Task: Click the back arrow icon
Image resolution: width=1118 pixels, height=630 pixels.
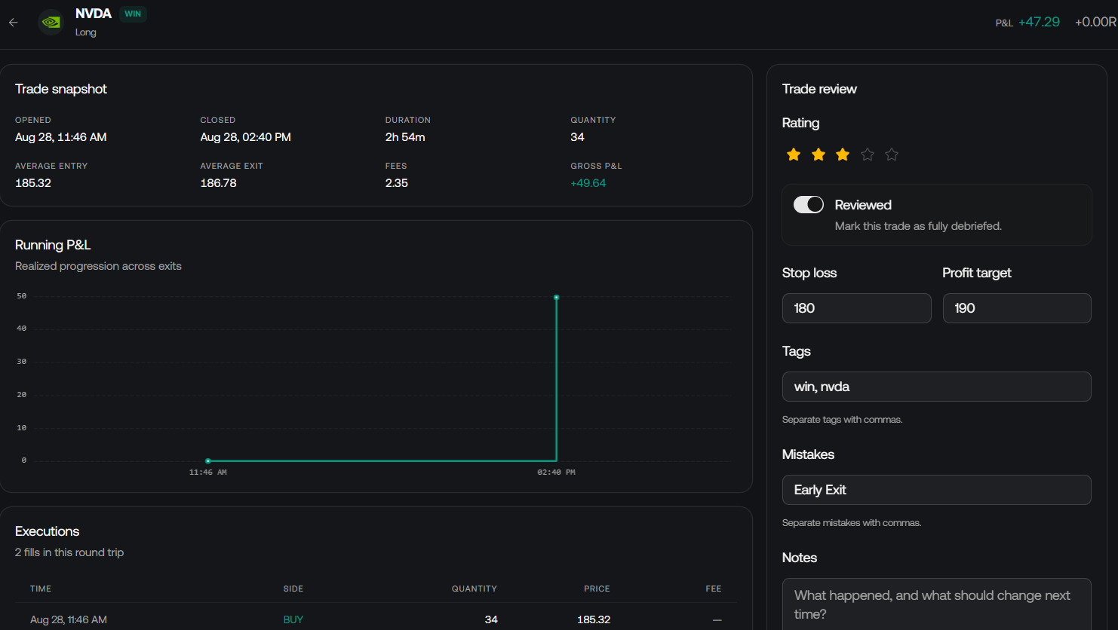Action: click(x=13, y=23)
